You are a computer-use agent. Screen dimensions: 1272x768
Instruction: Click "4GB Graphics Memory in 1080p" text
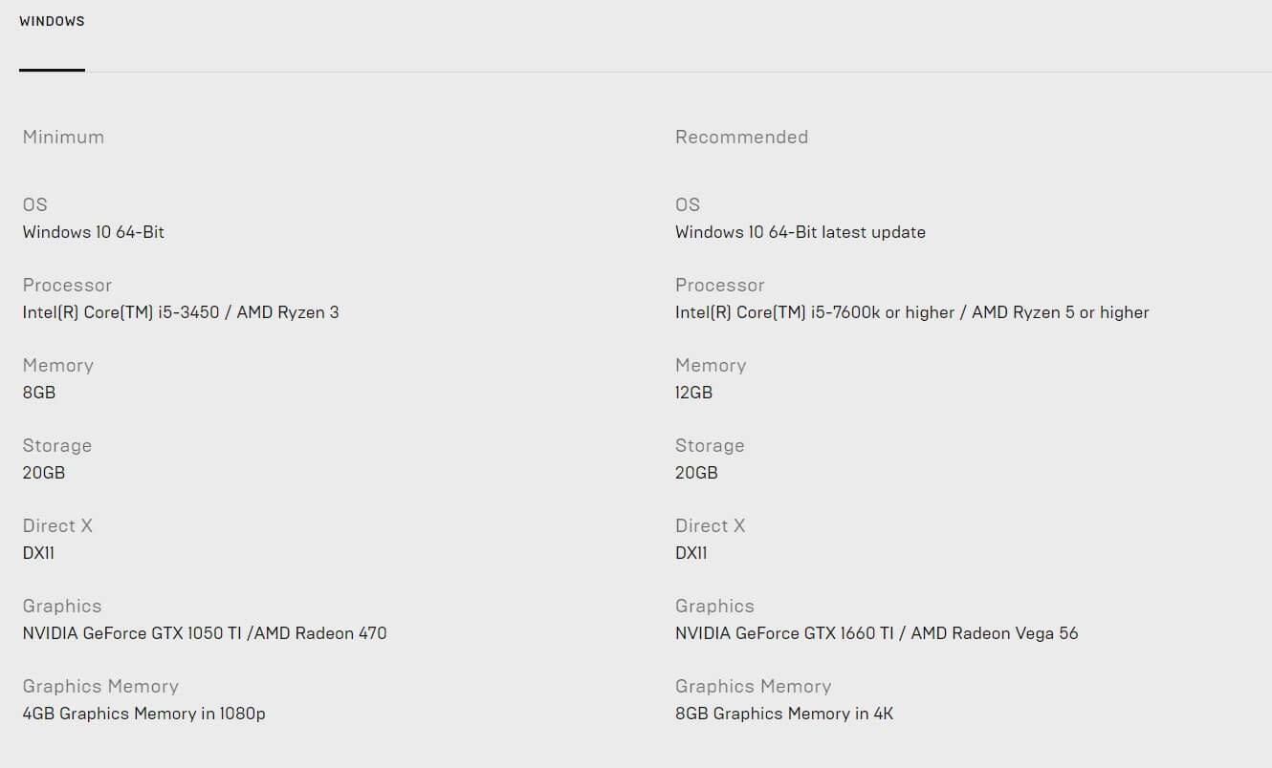tap(143, 714)
